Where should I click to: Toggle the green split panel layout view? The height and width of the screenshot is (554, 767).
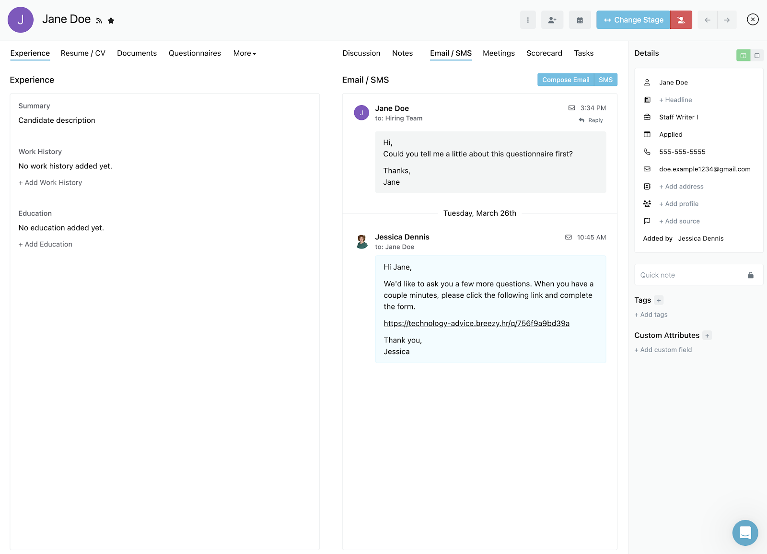(743, 56)
